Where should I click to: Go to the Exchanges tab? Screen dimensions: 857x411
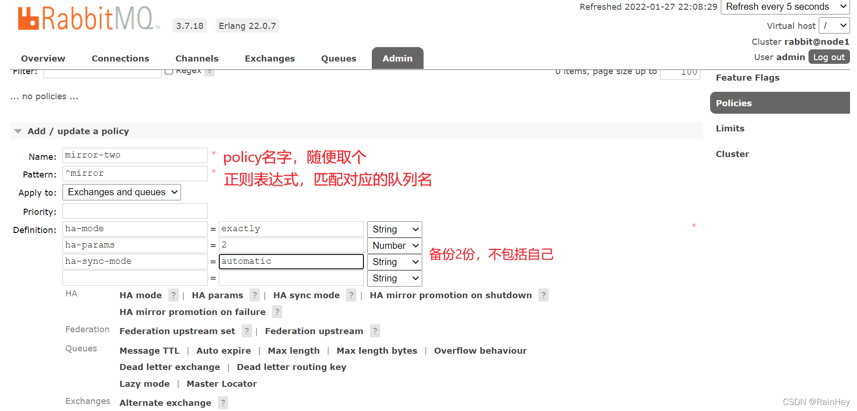pyautogui.click(x=270, y=58)
